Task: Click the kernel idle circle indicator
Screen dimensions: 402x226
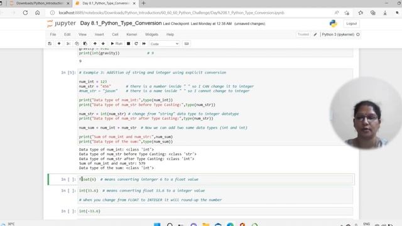Action: [x=358, y=35]
